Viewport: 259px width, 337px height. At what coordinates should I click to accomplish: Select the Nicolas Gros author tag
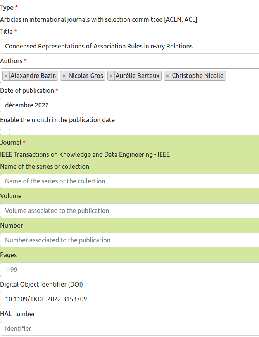tap(86, 76)
